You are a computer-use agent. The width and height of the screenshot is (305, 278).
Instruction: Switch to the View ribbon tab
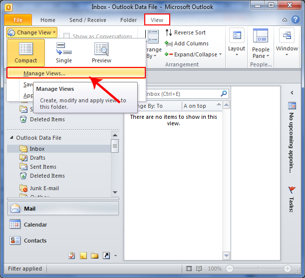point(157,20)
